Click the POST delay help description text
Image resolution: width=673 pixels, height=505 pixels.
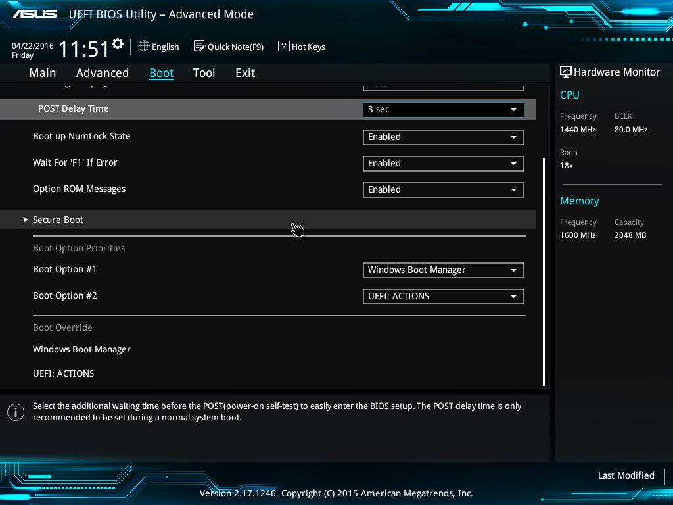coord(277,412)
